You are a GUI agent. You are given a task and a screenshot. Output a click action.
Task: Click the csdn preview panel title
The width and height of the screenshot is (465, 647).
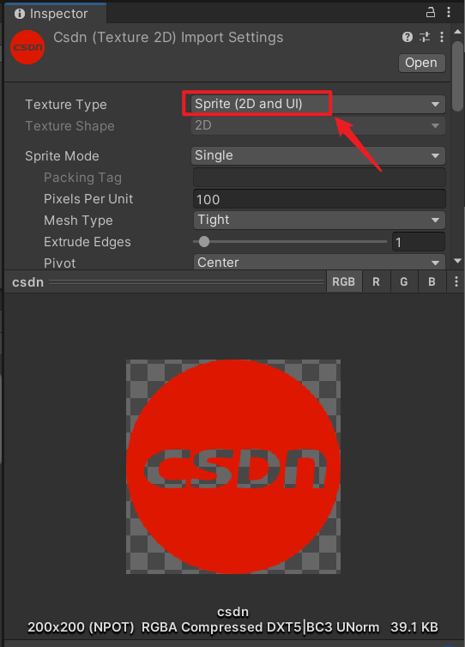pos(27,282)
